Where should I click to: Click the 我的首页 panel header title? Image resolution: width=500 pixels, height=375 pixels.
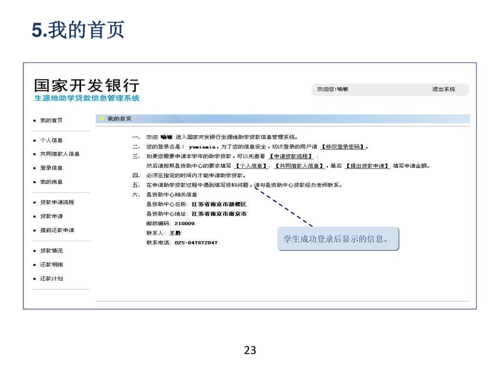point(119,119)
